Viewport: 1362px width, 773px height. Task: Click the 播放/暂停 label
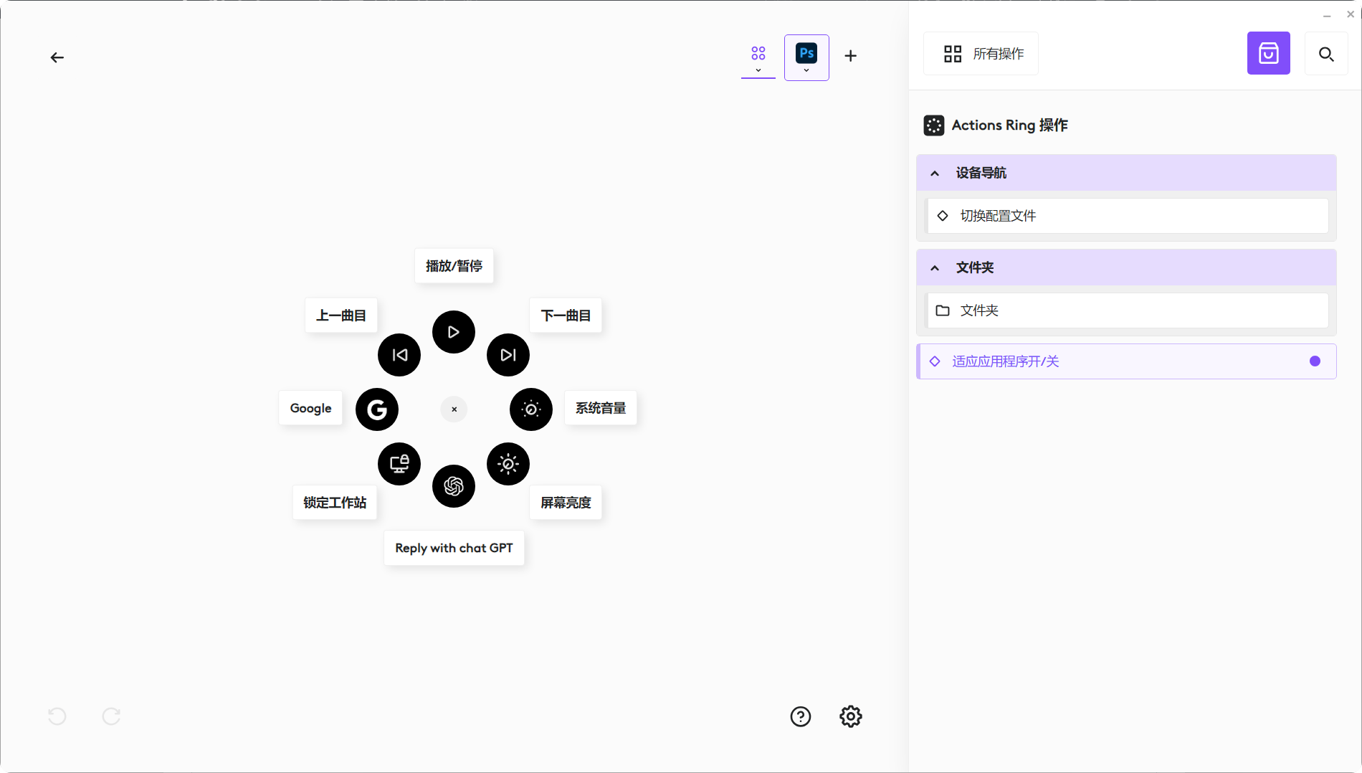454,266
